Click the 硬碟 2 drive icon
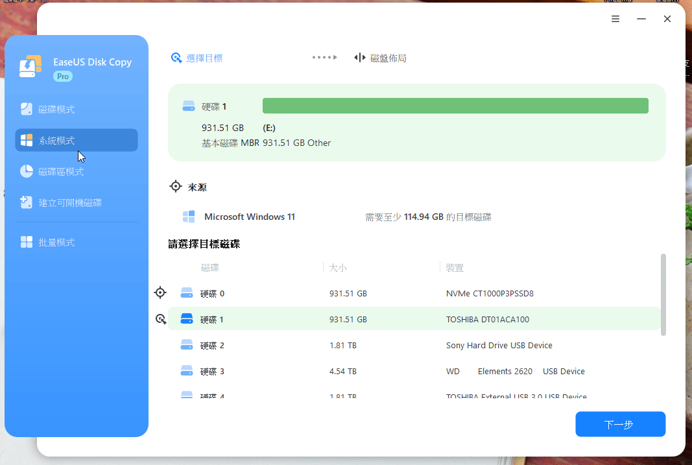 (187, 344)
